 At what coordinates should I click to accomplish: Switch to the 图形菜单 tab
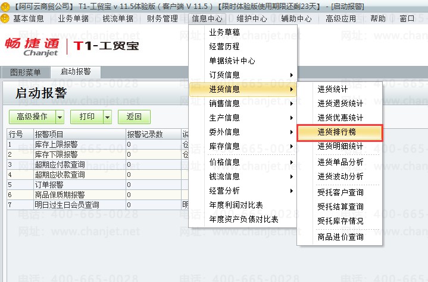pyautogui.click(x=26, y=72)
